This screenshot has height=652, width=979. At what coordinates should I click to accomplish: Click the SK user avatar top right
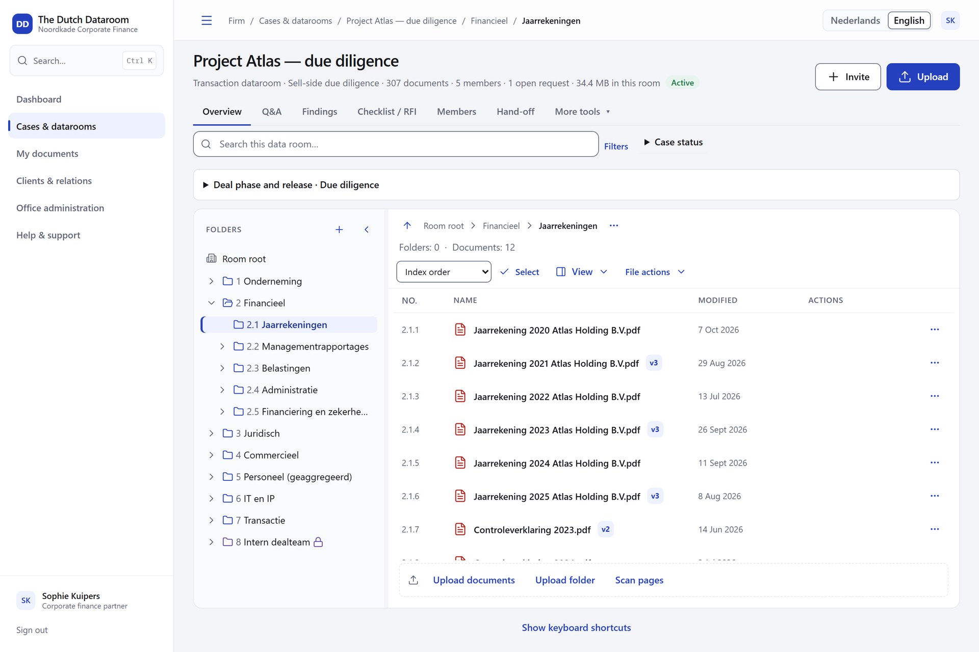point(950,20)
